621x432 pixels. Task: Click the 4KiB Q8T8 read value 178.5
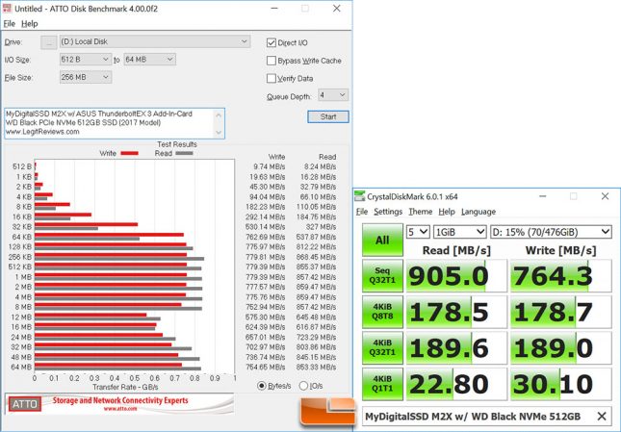point(456,312)
